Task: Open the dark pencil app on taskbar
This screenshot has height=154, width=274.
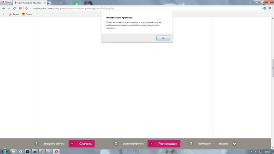Action: [27, 152]
